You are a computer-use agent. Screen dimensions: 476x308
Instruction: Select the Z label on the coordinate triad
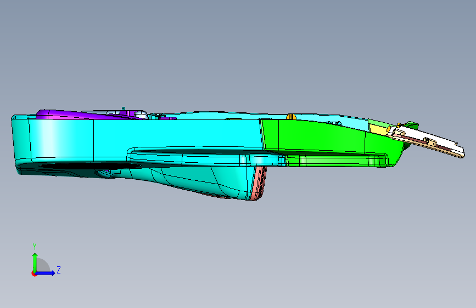click(x=59, y=270)
